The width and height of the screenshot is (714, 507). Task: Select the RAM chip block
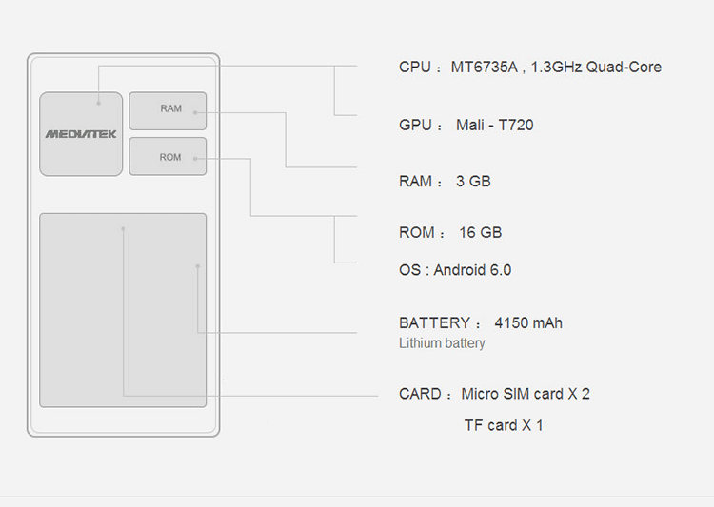click(168, 111)
